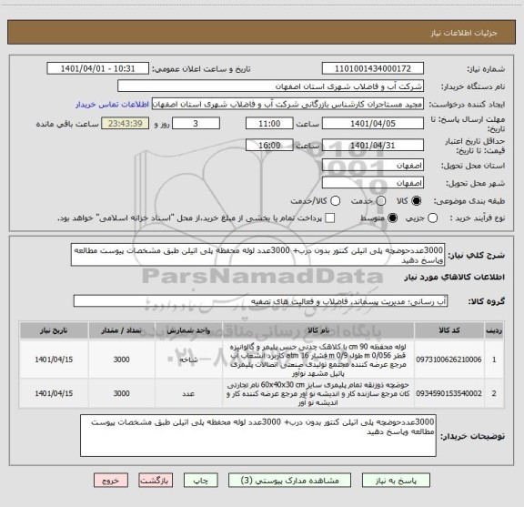Click the ایجاد کننده درخواست field

point(287,104)
